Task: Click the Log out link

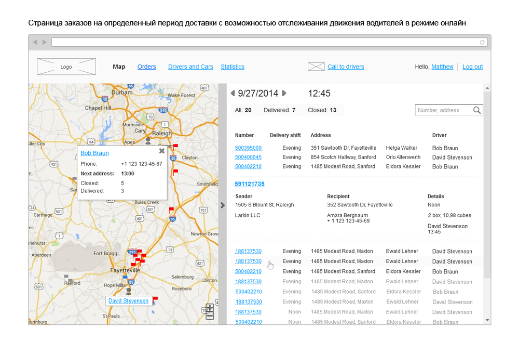Action: [x=472, y=67]
